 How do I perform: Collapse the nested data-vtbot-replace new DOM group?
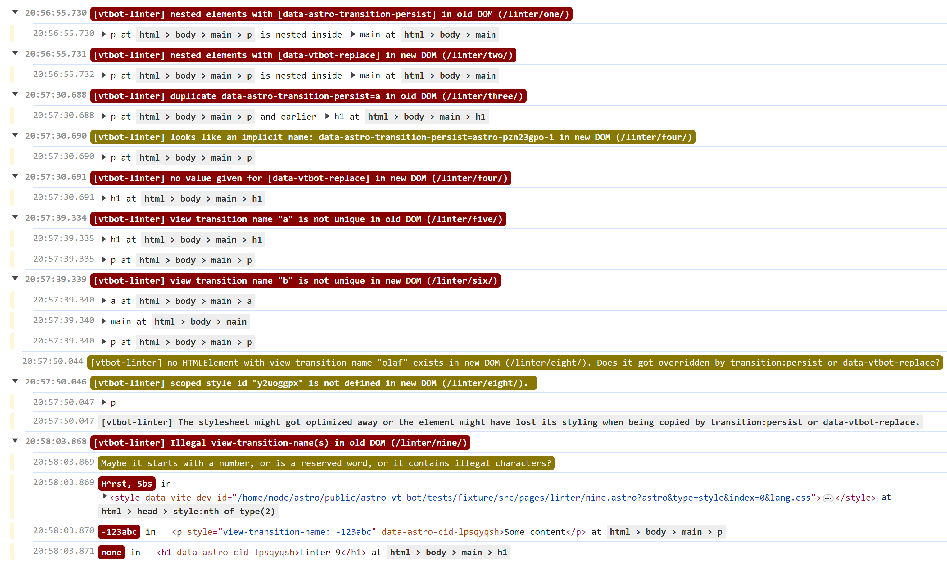(x=15, y=53)
